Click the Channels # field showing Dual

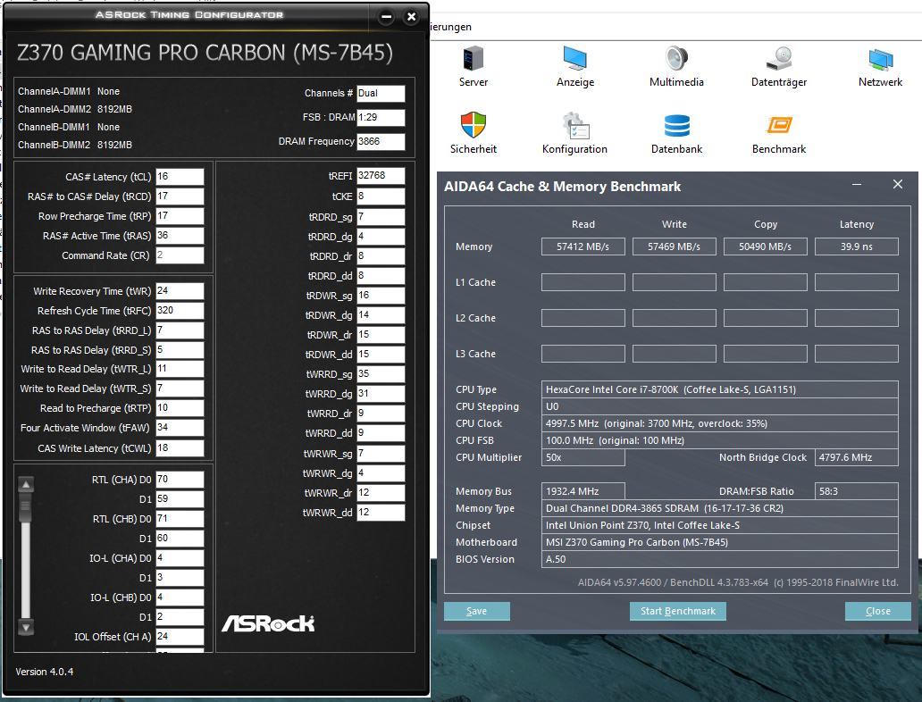pos(381,94)
